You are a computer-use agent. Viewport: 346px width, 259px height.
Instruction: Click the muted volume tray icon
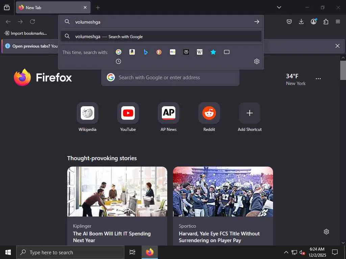(302, 252)
